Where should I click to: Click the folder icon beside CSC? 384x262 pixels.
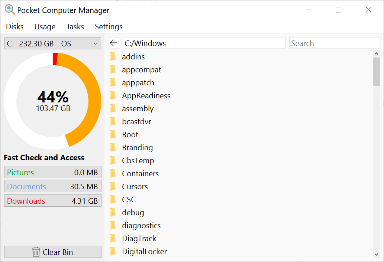pos(113,199)
